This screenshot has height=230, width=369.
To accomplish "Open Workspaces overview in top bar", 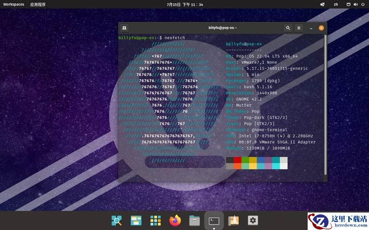I will click(14, 4).
